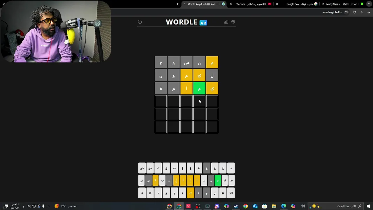This screenshot has width=373, height=210.
Task: Tap the ض key on keyboard
Action: pos(142,168)
